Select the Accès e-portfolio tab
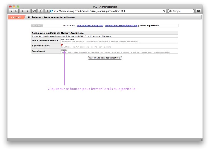This screenshot has height=151, width=210. [x=149, y=26]
